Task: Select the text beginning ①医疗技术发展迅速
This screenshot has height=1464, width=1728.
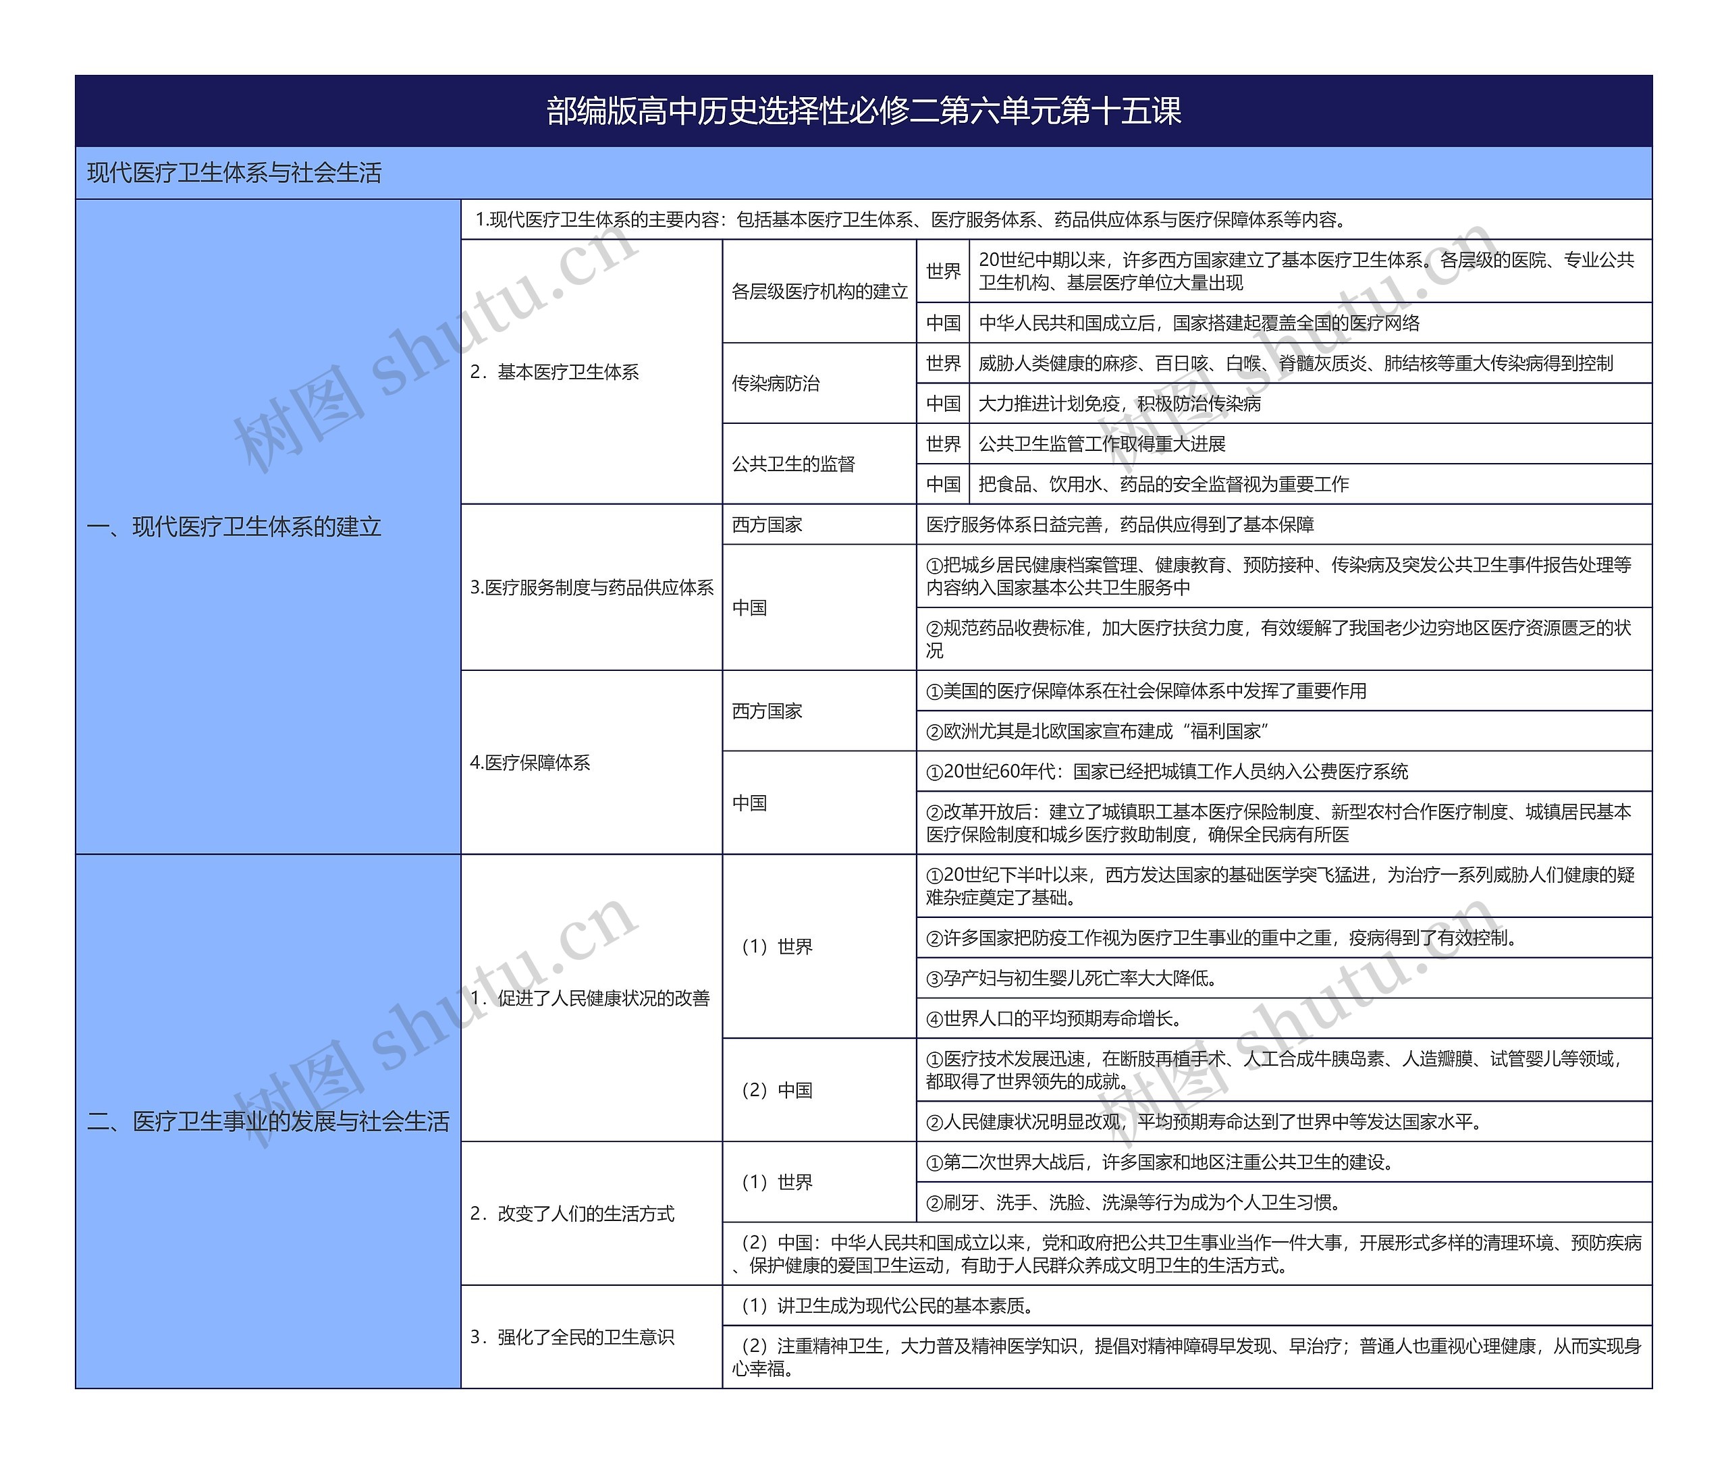Action: pyautogui.click(x=1275, y=1070)
